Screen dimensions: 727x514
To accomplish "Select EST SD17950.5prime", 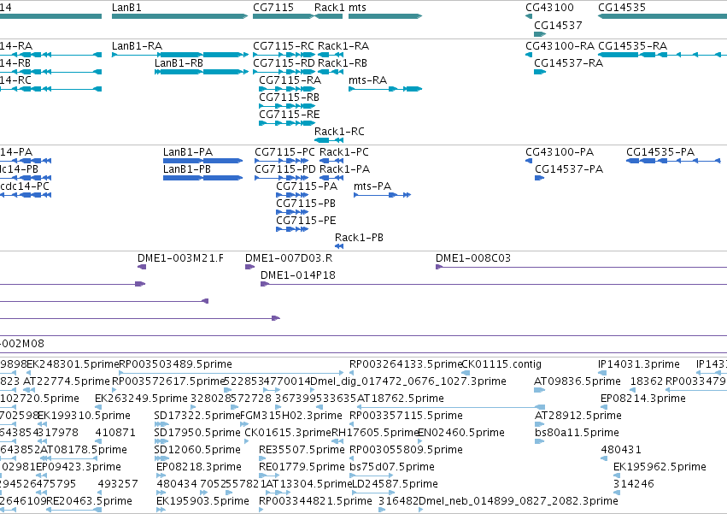I will [161, 441].
